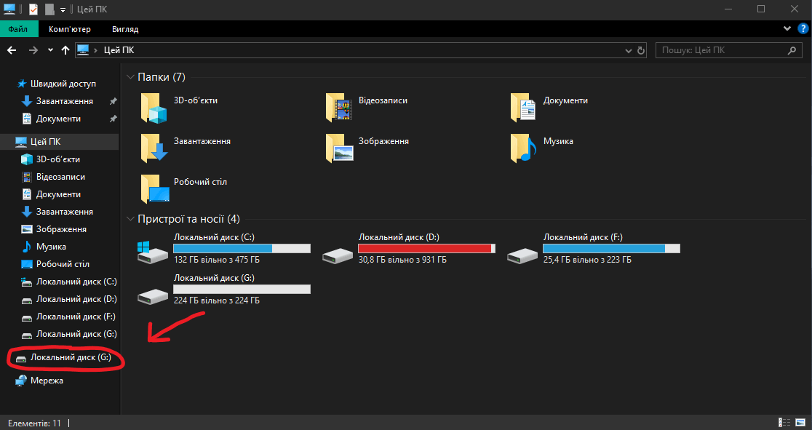Select the 3D-об'єкти folder icon in main pane

[154, 108]
